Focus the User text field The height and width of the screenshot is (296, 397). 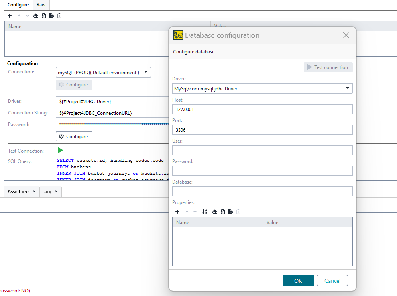click(262, 150)
